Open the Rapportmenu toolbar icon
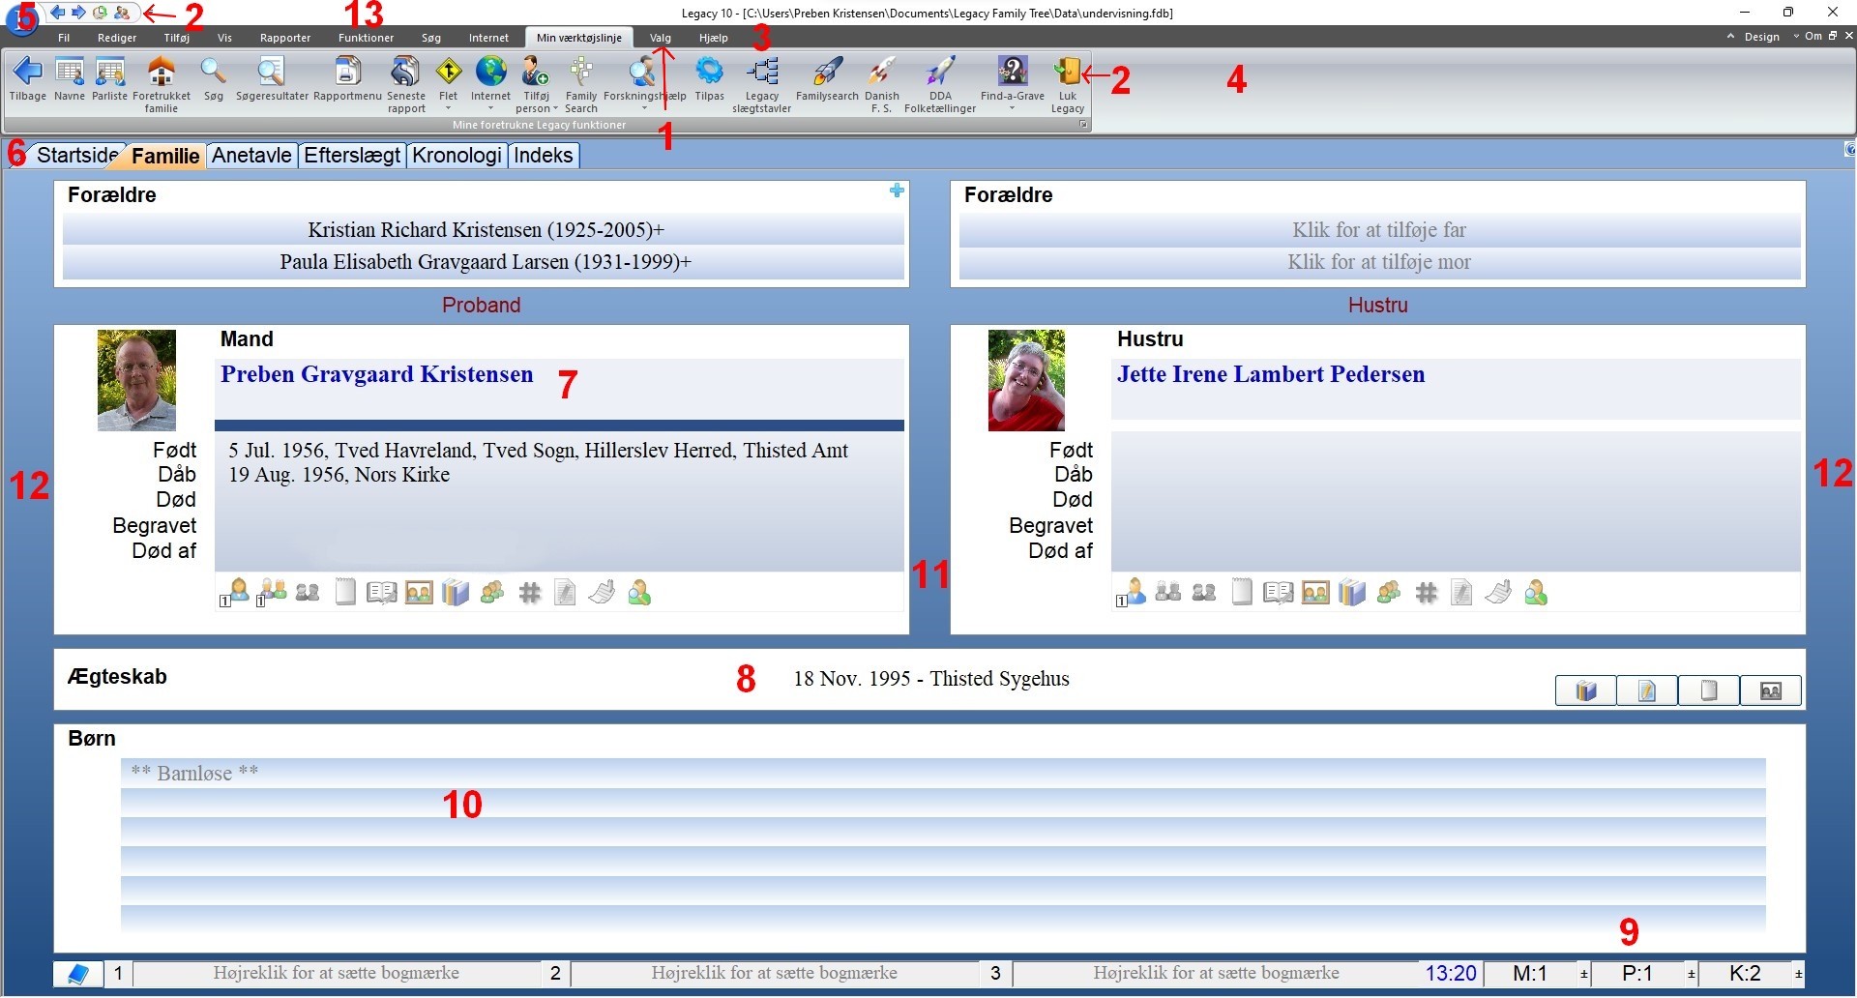The image size is (1857, 998). (347, 73)
